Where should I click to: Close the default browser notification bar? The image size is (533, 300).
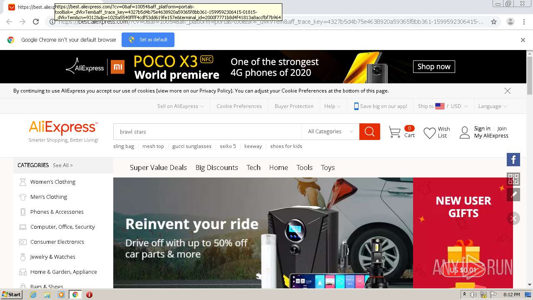click(x=523, y=40)
